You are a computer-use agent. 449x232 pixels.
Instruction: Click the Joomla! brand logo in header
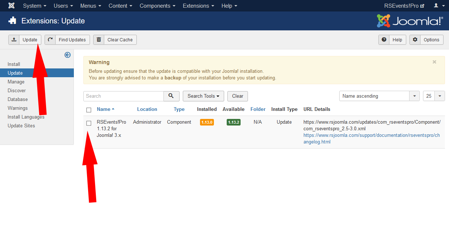[410, 21]
